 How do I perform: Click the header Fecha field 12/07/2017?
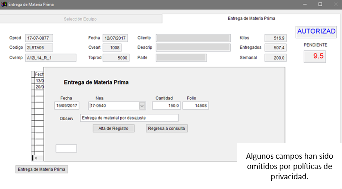(x=115, y=38)
